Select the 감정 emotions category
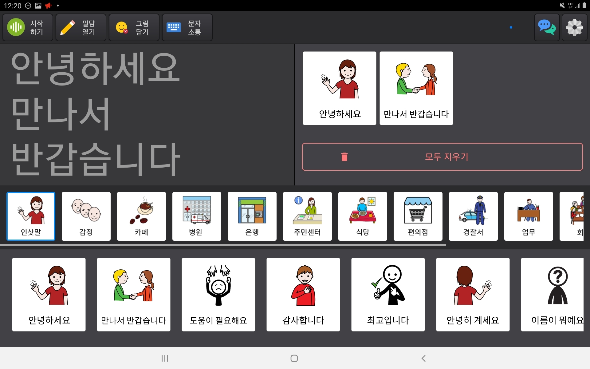 click(86, 216)
